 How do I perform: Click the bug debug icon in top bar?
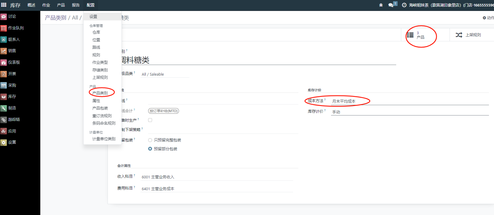pos(381,5)
